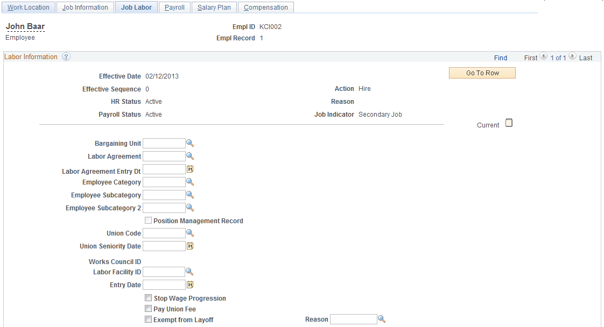Open the Reason field lookup prompt
This screenshot has width=604, height=327.
[382, 319]
